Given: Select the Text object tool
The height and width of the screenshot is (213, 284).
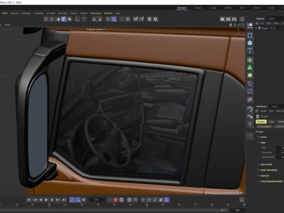Looking at the screenshot, I should click(250, 50).
